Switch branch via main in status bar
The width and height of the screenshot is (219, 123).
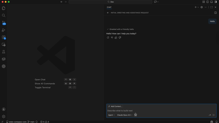pos(31,122)
